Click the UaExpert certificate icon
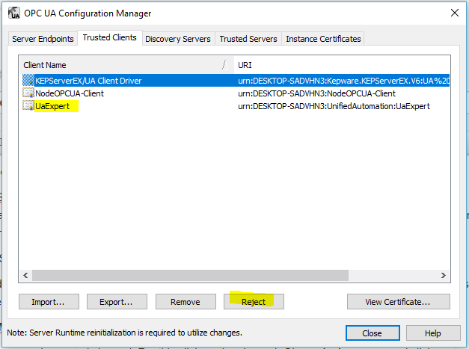 pos(28,106)
